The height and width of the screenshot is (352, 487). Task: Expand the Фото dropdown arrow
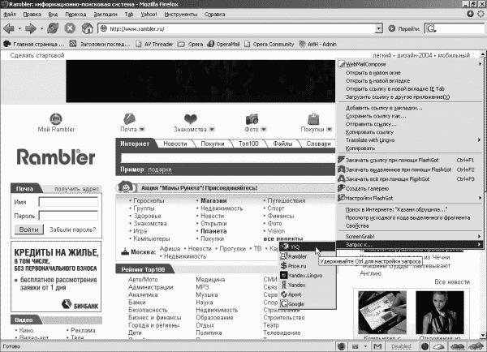(x=263, y=129)
